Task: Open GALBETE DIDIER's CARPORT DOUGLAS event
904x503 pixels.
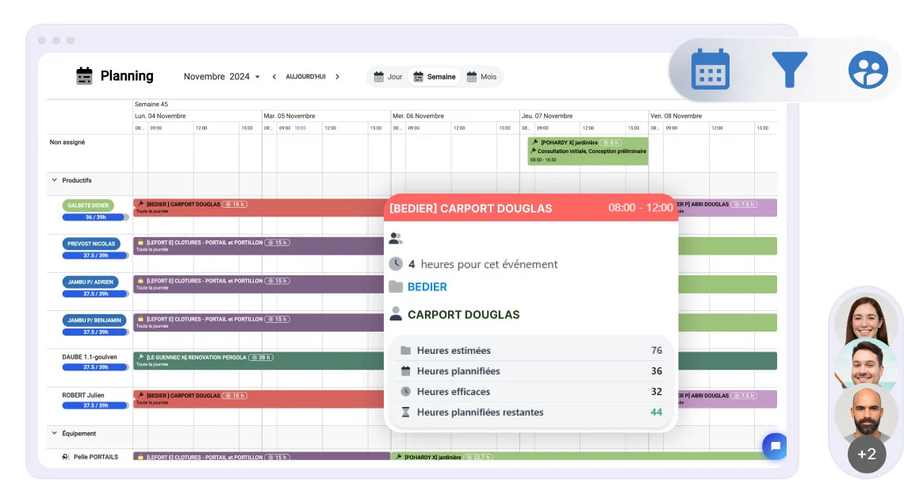Action: [x=259, y=208]
